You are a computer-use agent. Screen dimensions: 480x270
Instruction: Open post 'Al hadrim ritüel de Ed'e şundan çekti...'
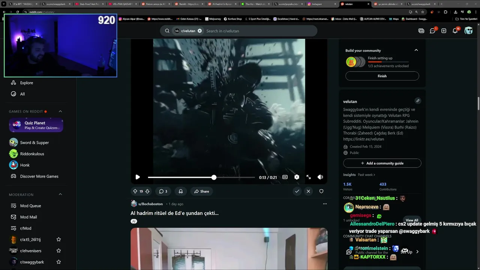(174, 213)
